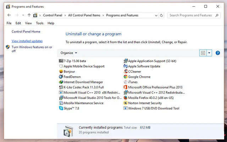The image size is (227, 142).
Task: Open the Help menu
Action: [x=51, y=23]
